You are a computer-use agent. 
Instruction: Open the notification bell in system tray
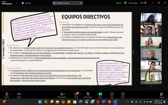pos(164,102)
